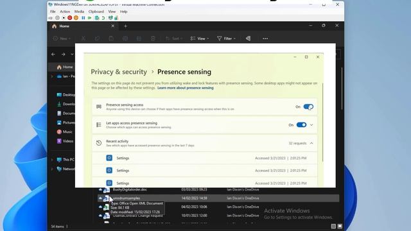Viewport: 411px width, 231px height.
Task: Open Learn more about presence sensing link
Action: point(186,88)
